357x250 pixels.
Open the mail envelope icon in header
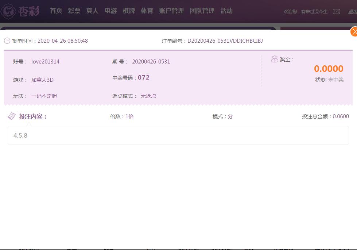pyautogui.click(x=336, y=11)
